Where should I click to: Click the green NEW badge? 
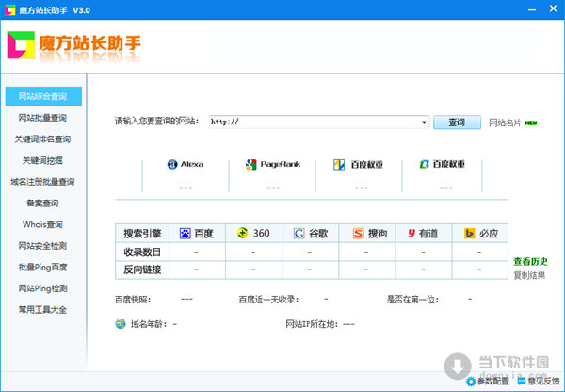pos(531,123)
